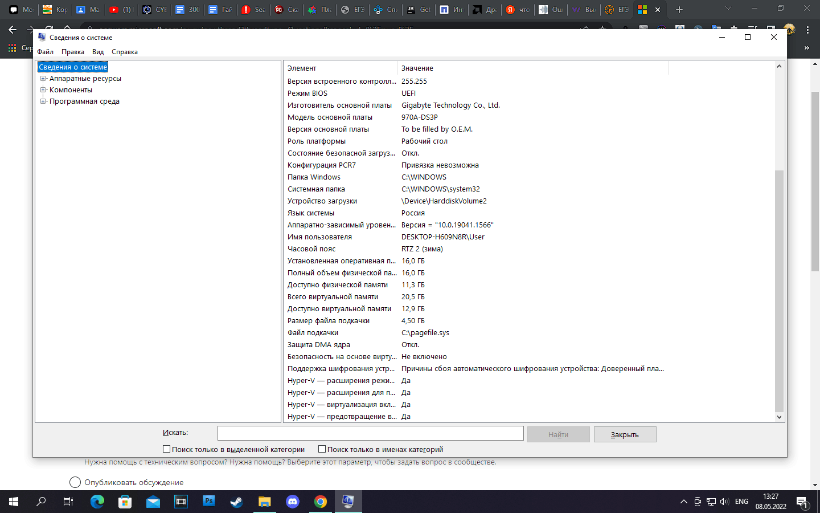820x513 pixels.
Task: Click the Значение column header
Action: pos(532,68)
